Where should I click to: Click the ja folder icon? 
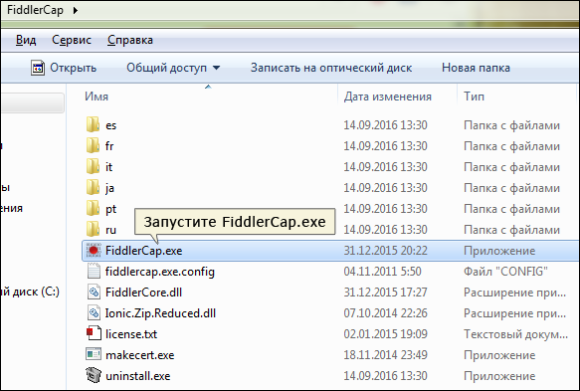pos(94,187)
